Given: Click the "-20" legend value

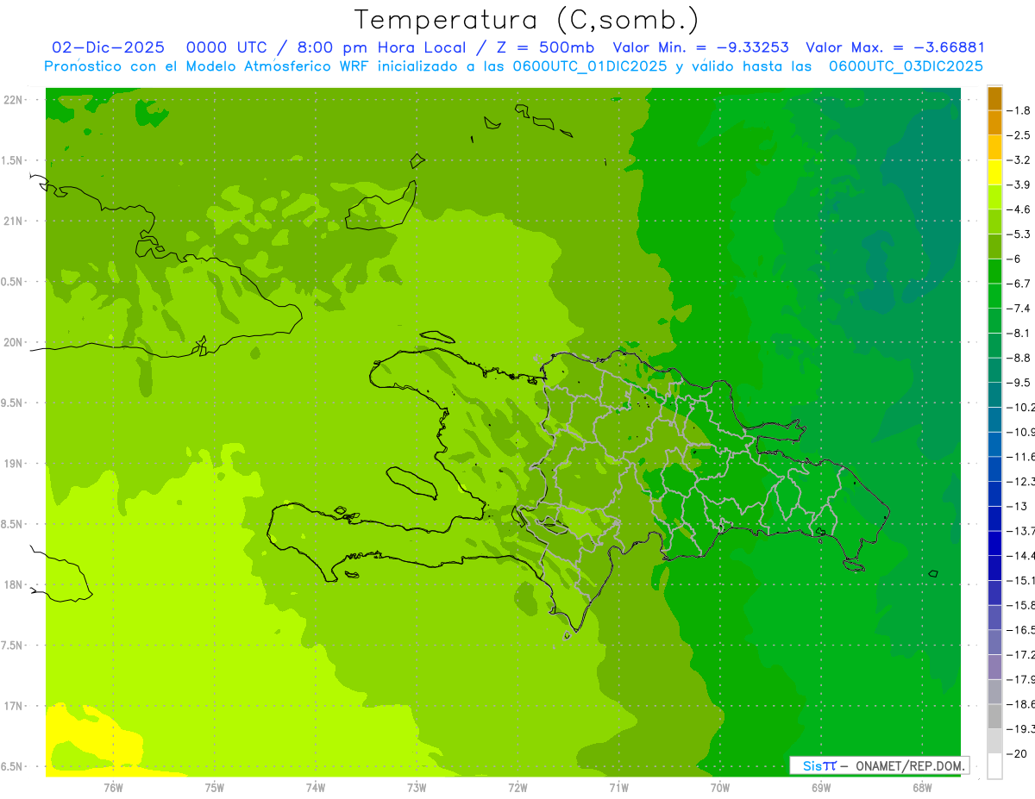Looking at the screenshot, I should 1018,753.
